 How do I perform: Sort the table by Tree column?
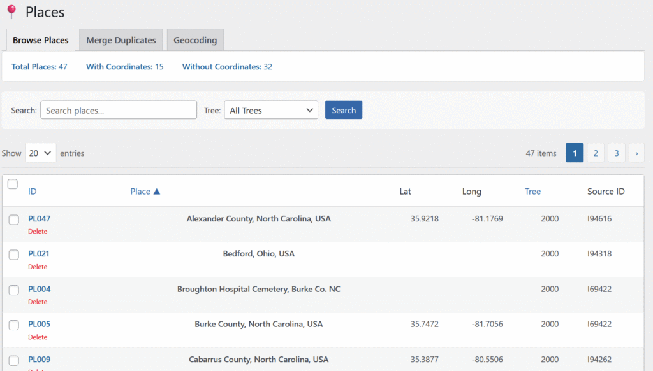pos(532,192)
